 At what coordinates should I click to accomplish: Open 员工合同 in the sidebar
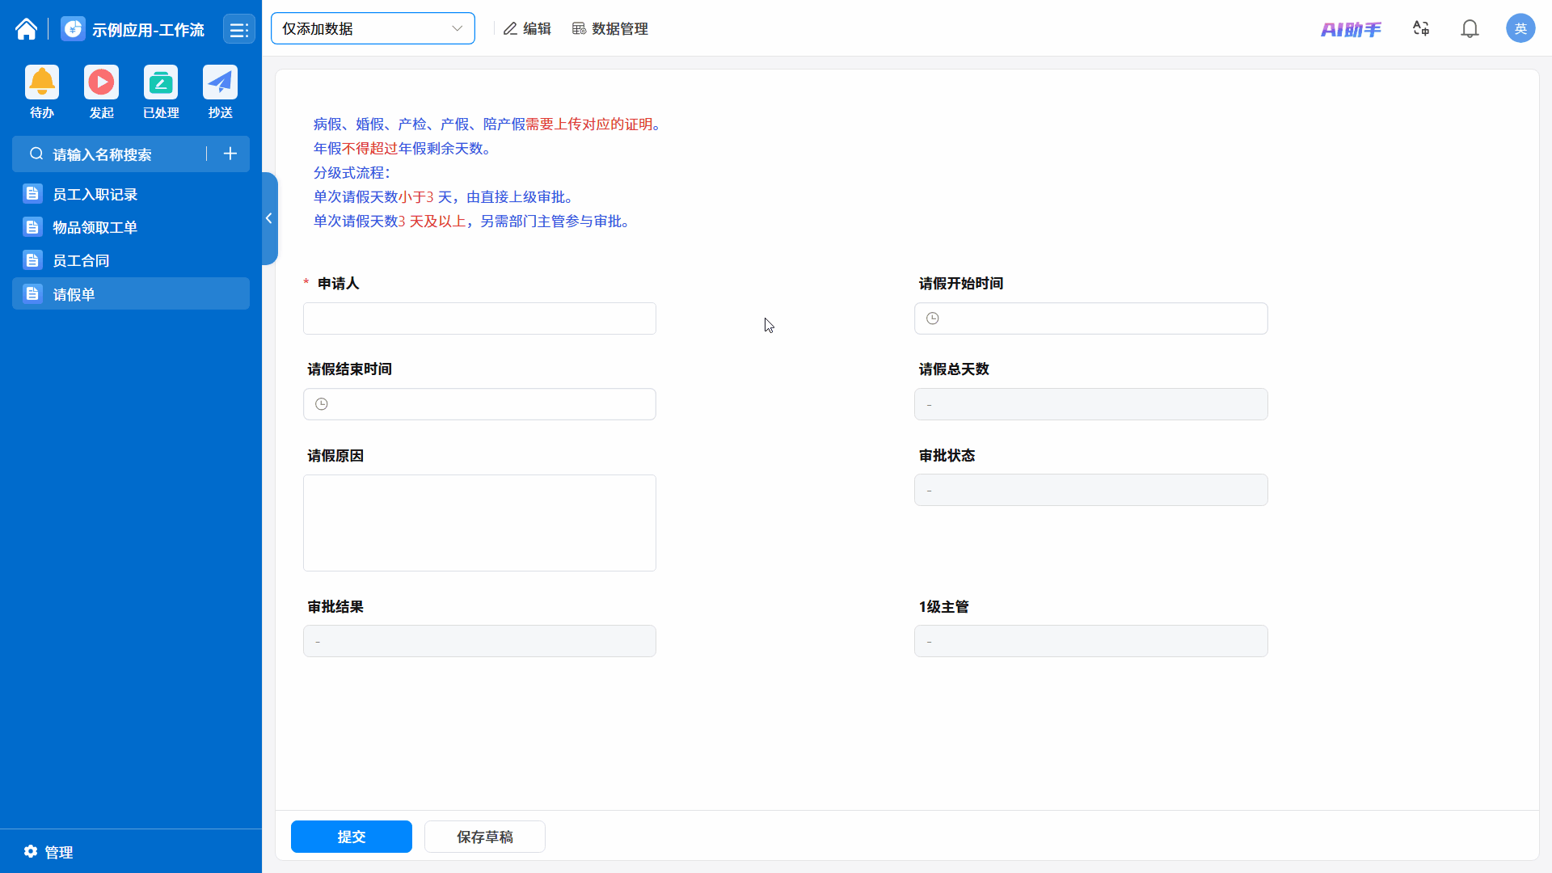[x=131, y=260]
